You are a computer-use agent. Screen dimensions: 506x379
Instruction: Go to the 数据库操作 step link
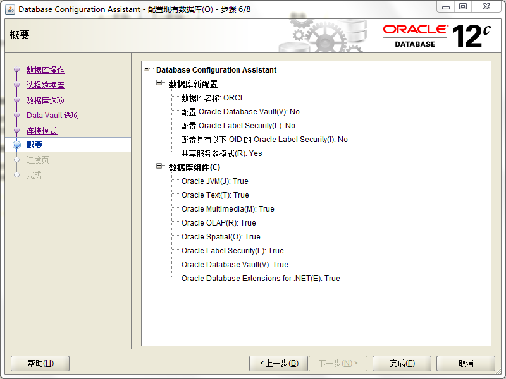46,70
